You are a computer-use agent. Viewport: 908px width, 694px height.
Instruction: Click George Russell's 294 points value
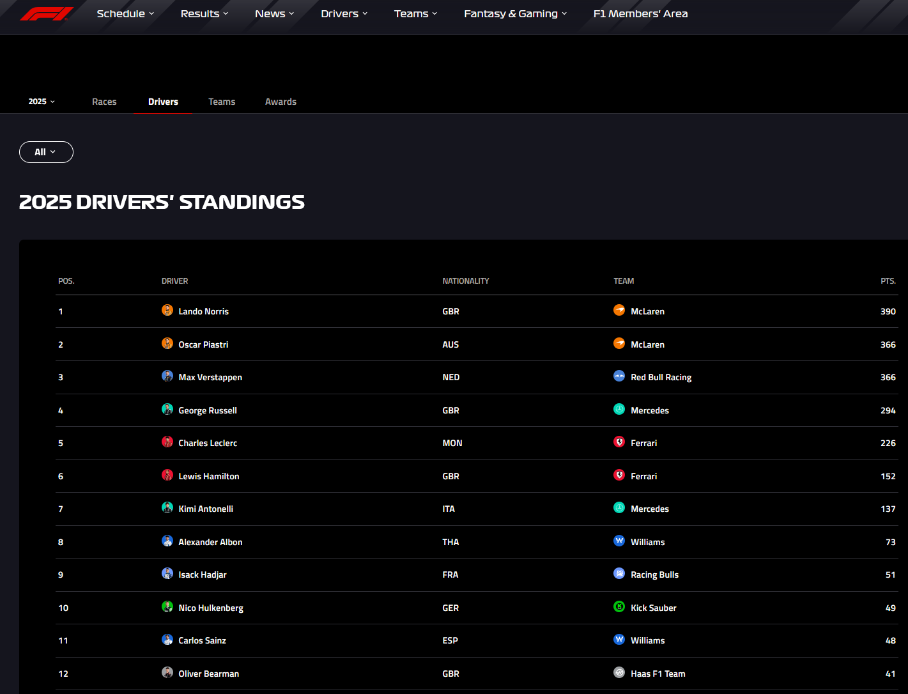pyautogui.click(x=888, y=410)
